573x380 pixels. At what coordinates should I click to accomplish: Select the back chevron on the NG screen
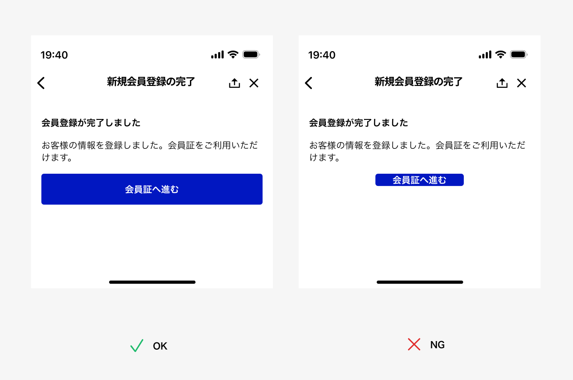tap(308, 83)
